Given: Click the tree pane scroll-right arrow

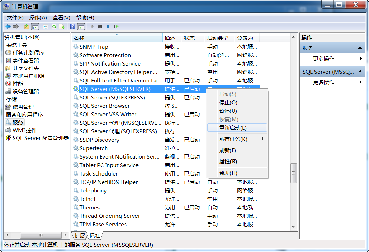Looking at the screenshot, I should click(x=65, y=235).
